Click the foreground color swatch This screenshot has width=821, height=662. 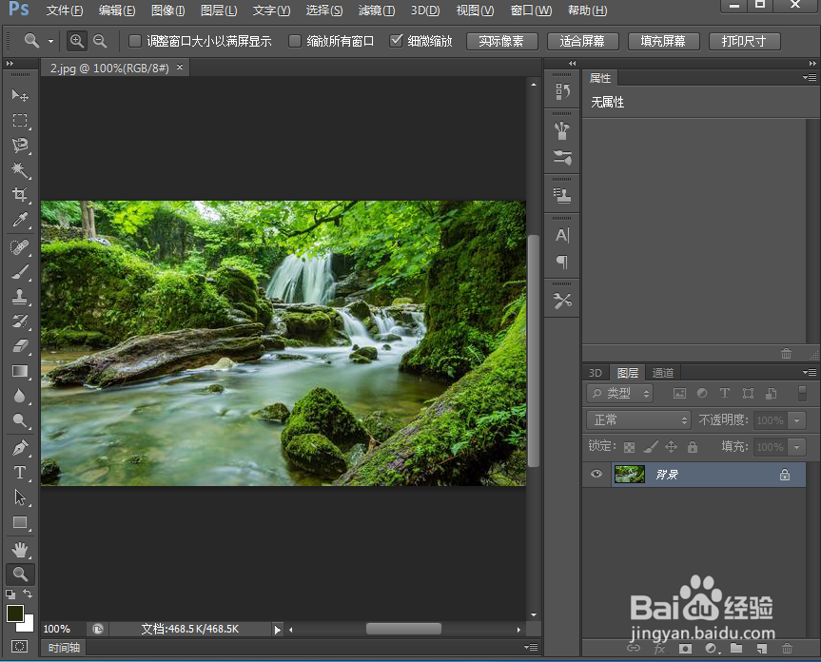14,613
